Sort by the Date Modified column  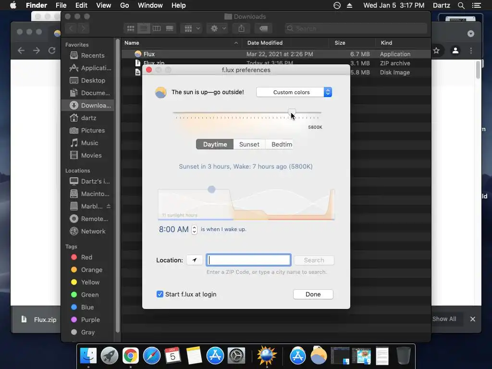click(285, 43)
